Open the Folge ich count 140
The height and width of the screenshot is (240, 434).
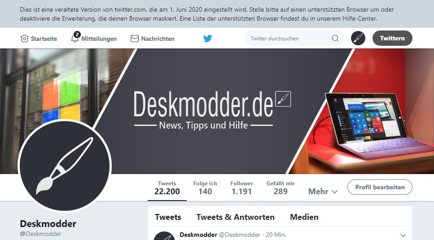pos(205,188)
